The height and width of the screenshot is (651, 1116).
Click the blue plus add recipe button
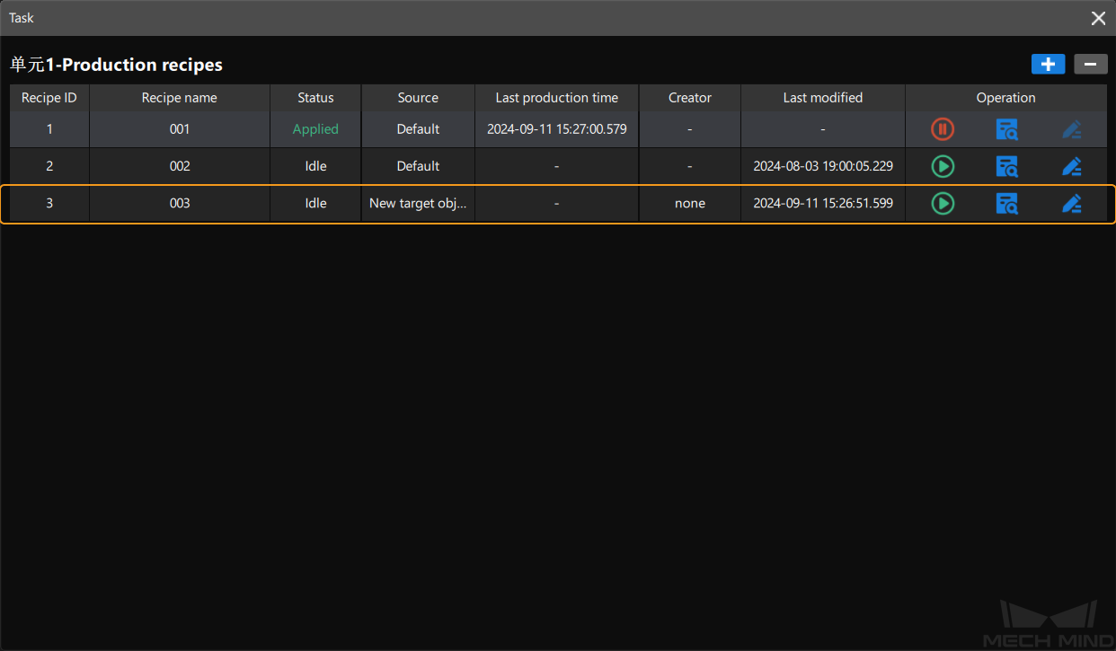click(x=1048, y=64)
